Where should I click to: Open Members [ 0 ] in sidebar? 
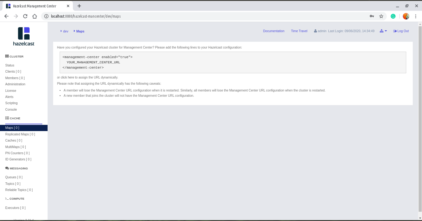[x=15, y=78]
